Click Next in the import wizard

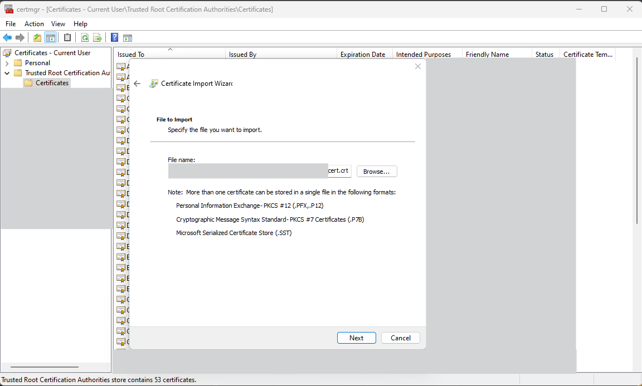[x=356, y=338]
